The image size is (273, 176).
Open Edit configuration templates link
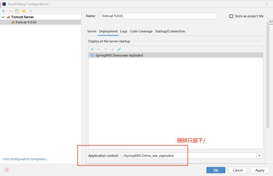(x=26, y=159)
